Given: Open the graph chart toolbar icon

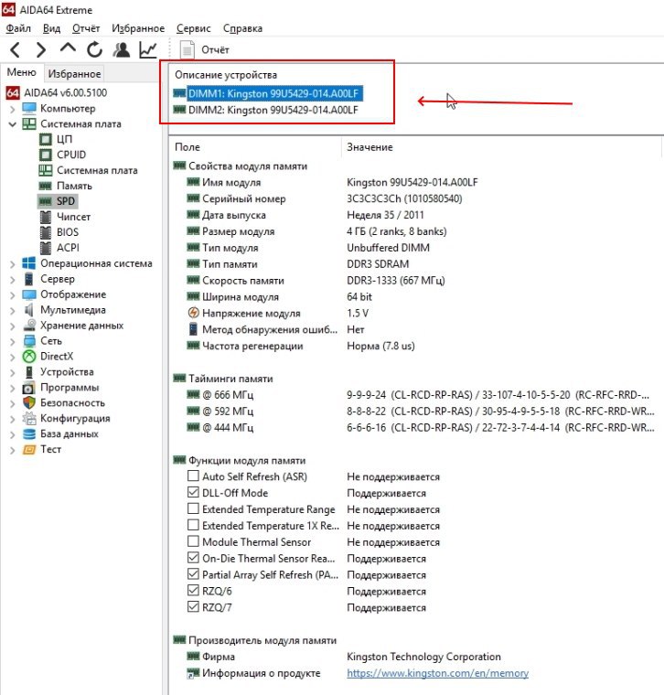Looking at the screenshot, I should point(147,49).
